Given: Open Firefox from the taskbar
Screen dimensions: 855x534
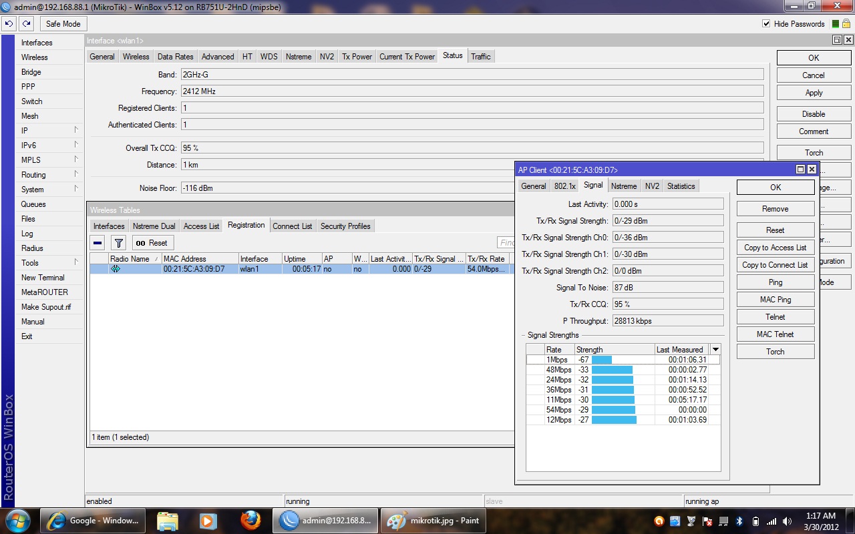Looking at the screenshot, I should click(250, 521).
